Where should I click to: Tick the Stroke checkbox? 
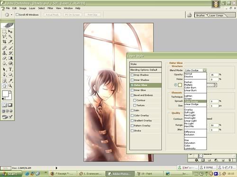coord(132,131)
